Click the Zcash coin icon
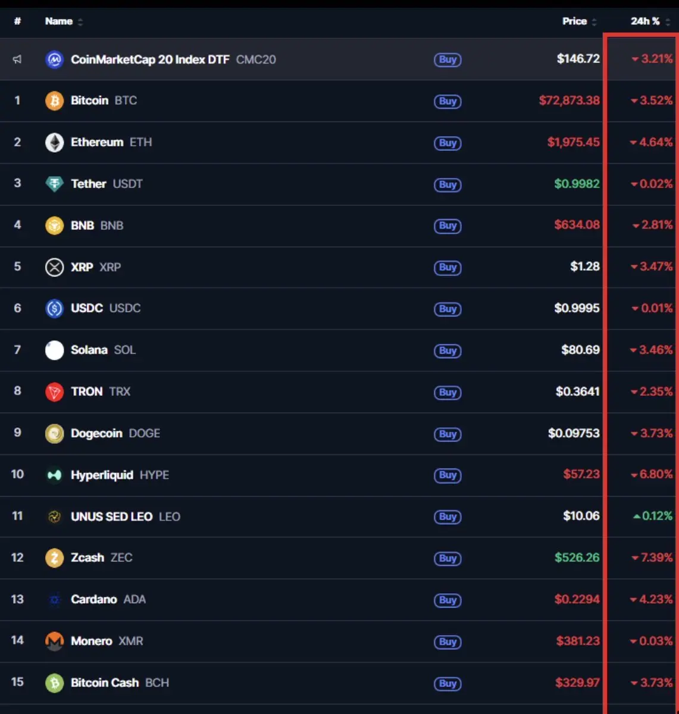The image size is (679, 714). [x=54, y=558]
